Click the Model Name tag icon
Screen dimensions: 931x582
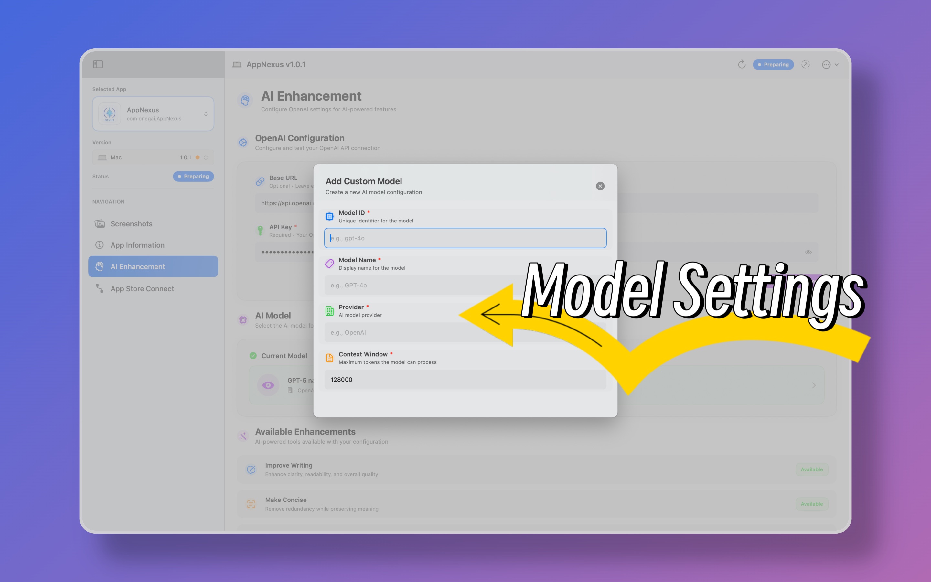[x=330, y=264]
